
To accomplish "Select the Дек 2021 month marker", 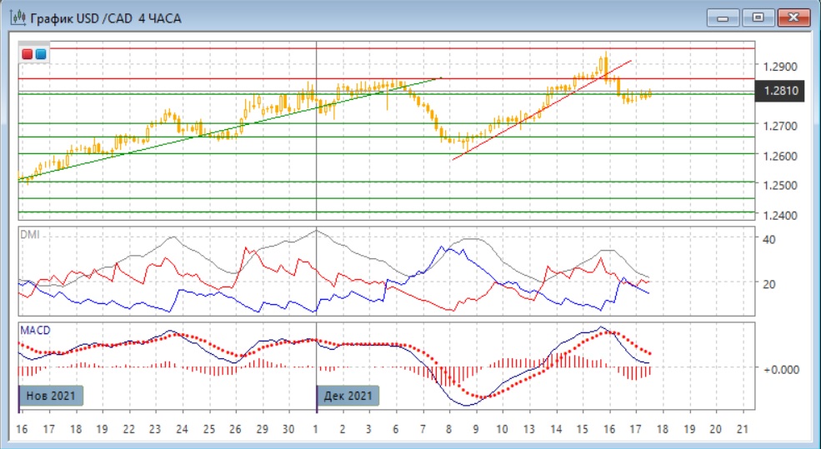I will coord(348,397).
